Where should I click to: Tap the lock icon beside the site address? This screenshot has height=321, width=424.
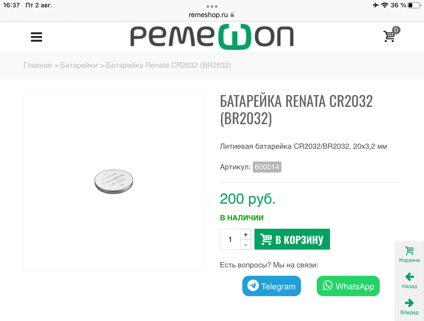[232, 15]
